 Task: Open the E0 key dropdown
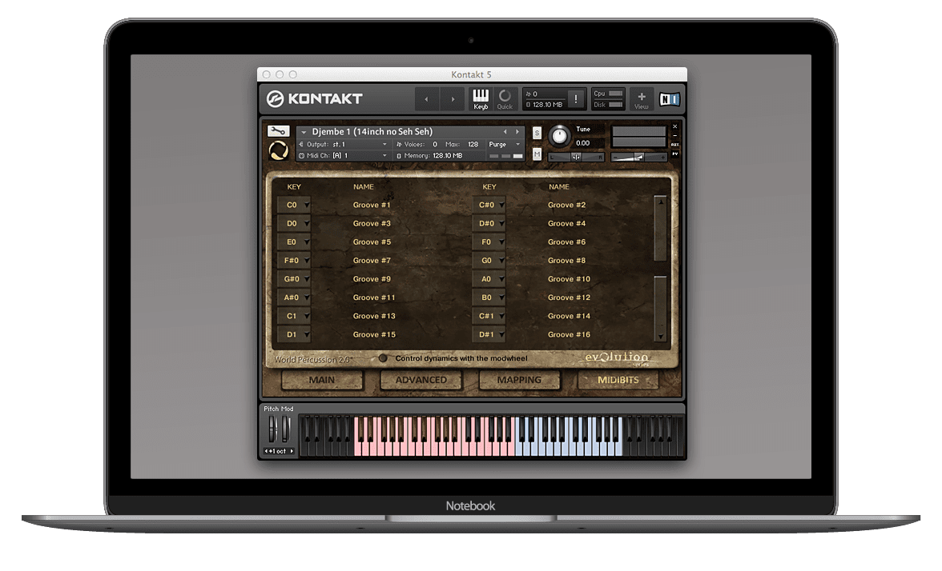(294, 242)
